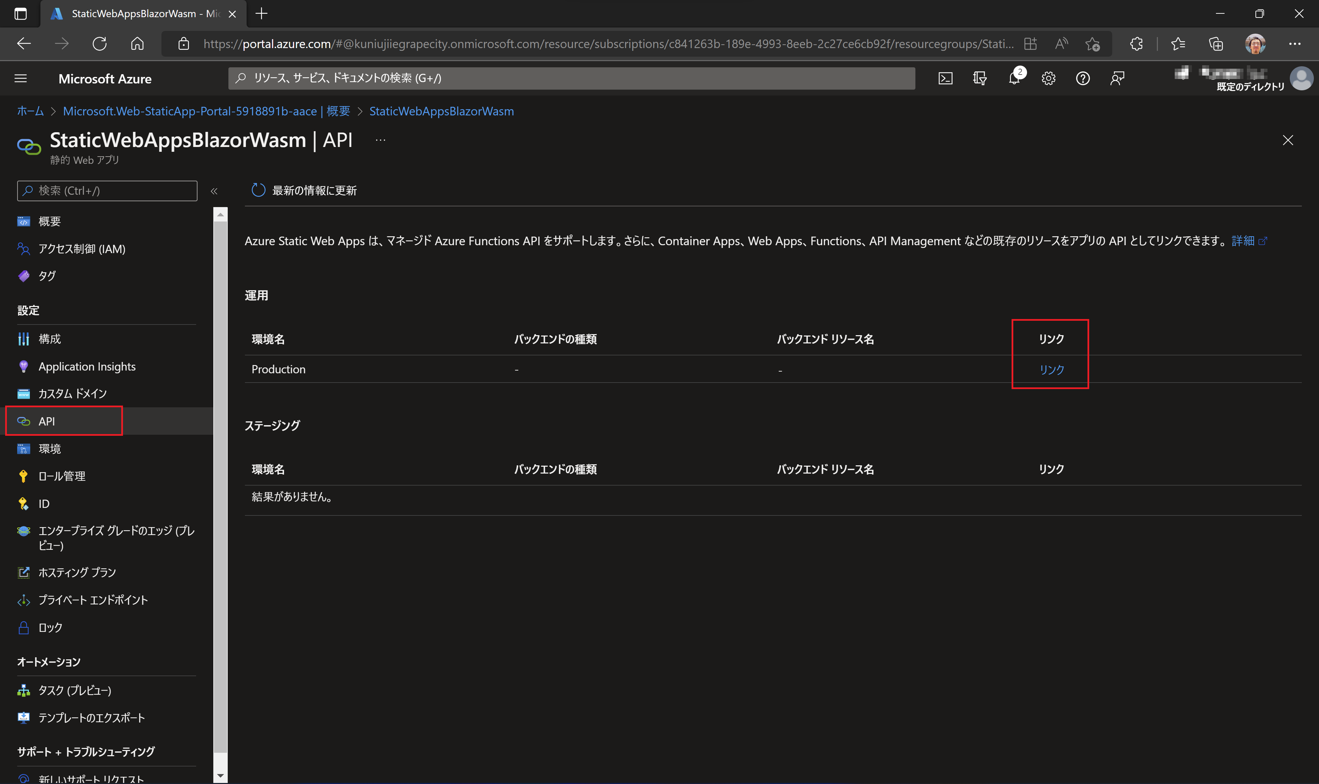
Task: Click the browser profile picture
Action: (x=1255, y=44)
